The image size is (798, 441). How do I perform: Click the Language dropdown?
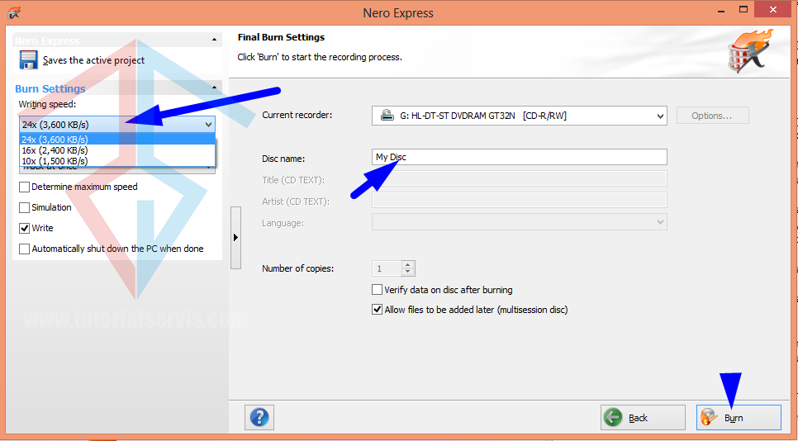[x=519, y=222]
